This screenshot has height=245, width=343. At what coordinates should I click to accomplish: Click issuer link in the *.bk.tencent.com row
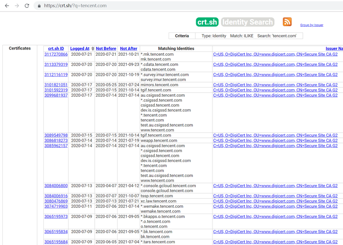[x=275, y=232]
